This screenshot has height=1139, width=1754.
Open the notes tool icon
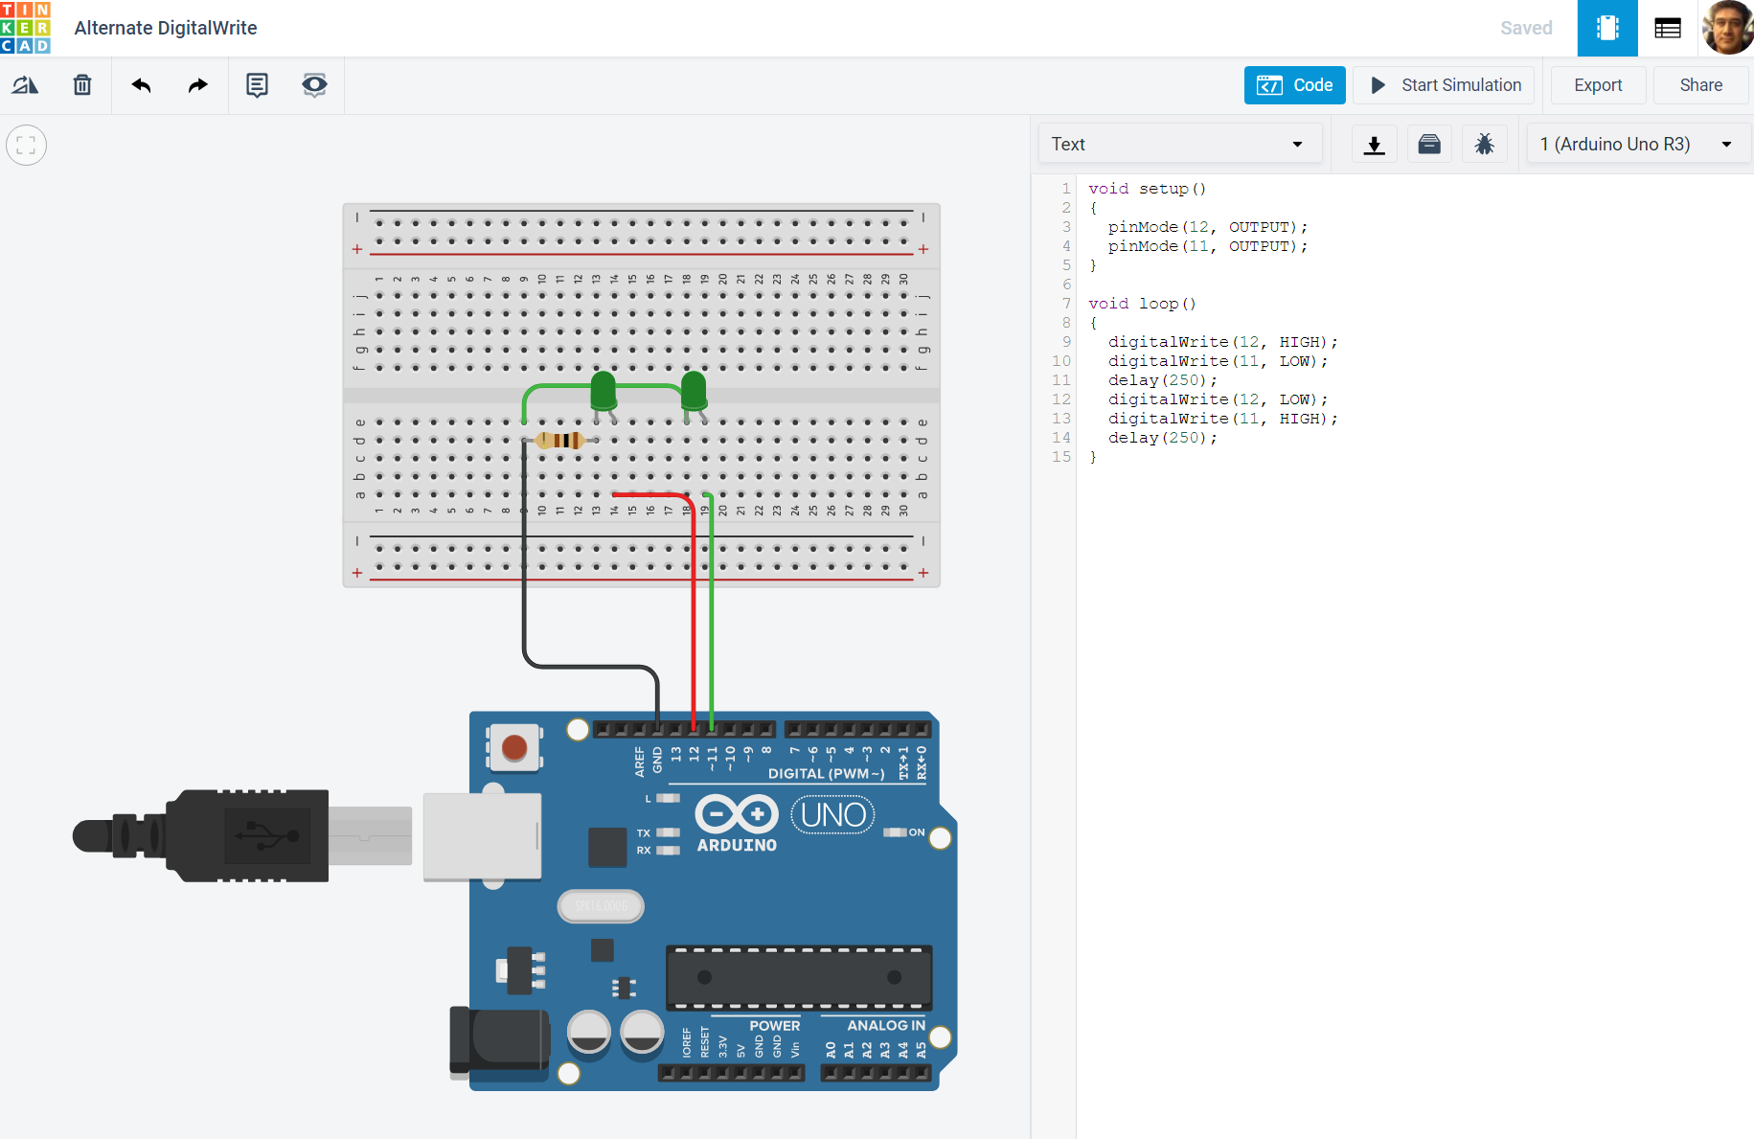257,85
